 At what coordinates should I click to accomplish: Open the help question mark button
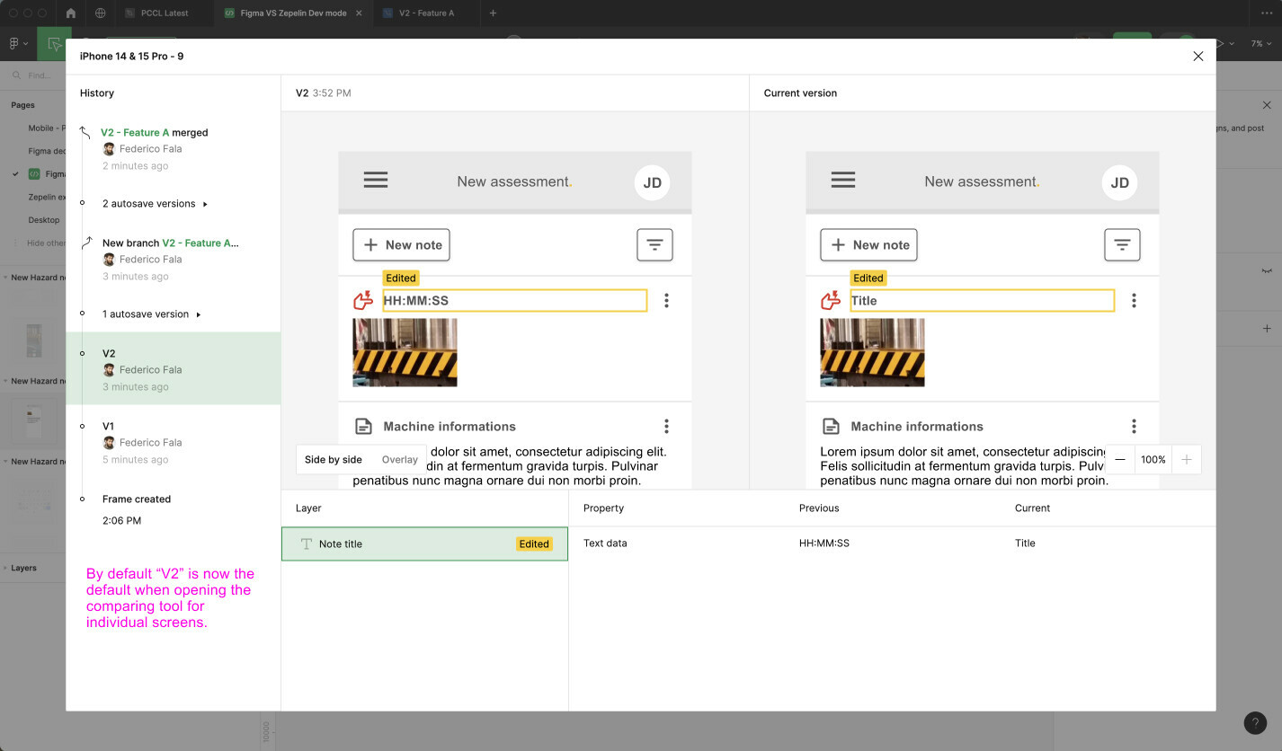[1255, 723]
